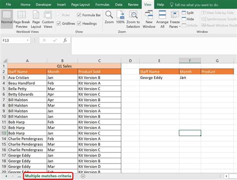Uncheck the Headings checkbox

79,23
